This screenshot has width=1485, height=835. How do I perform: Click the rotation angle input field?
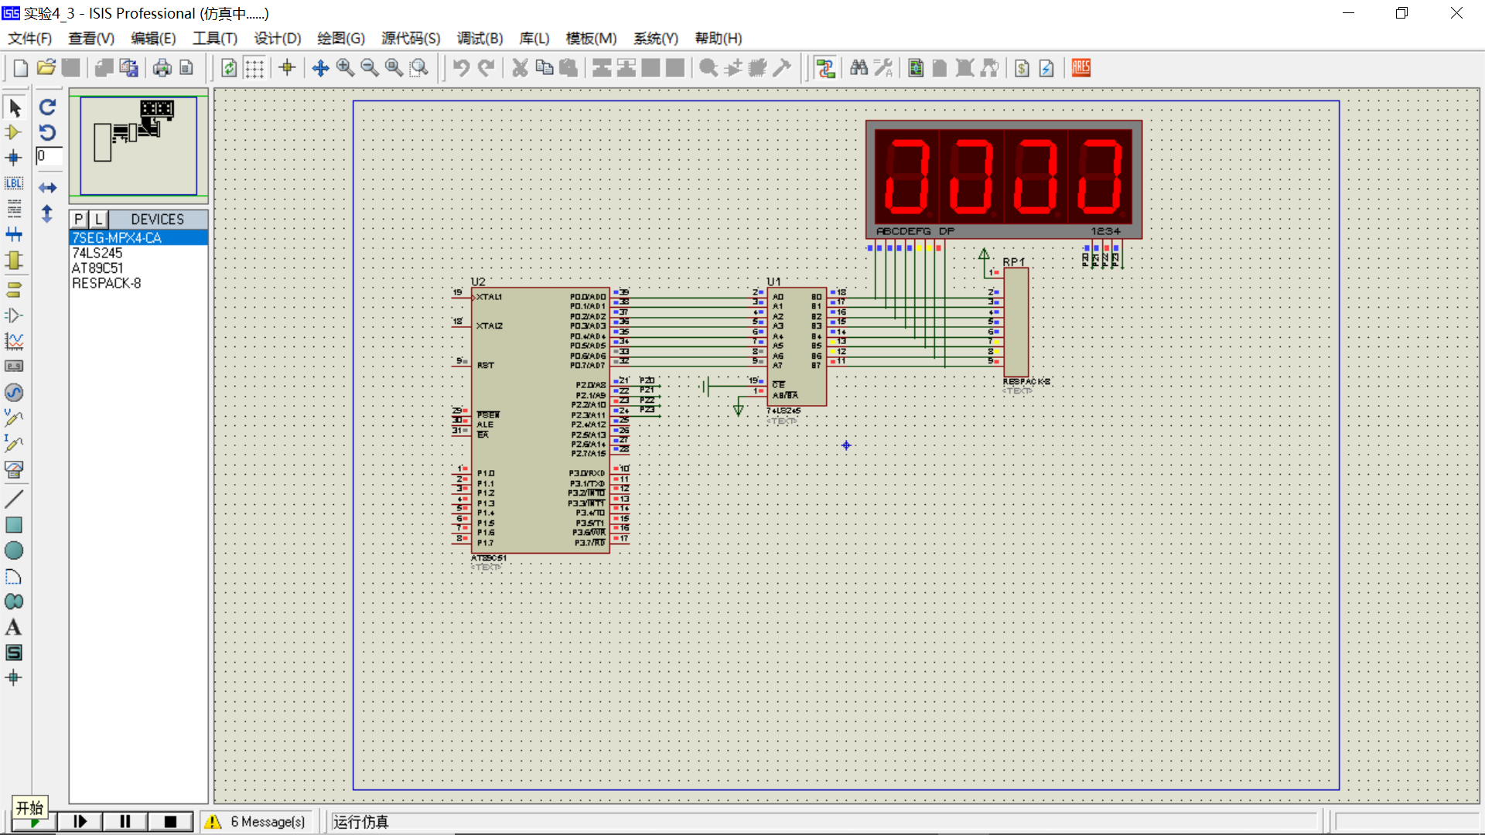[x=49, y=156]
